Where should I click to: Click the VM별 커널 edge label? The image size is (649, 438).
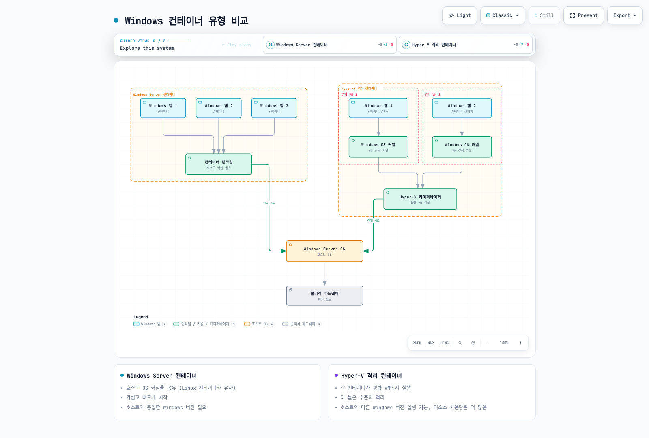(x=373, y=221)
